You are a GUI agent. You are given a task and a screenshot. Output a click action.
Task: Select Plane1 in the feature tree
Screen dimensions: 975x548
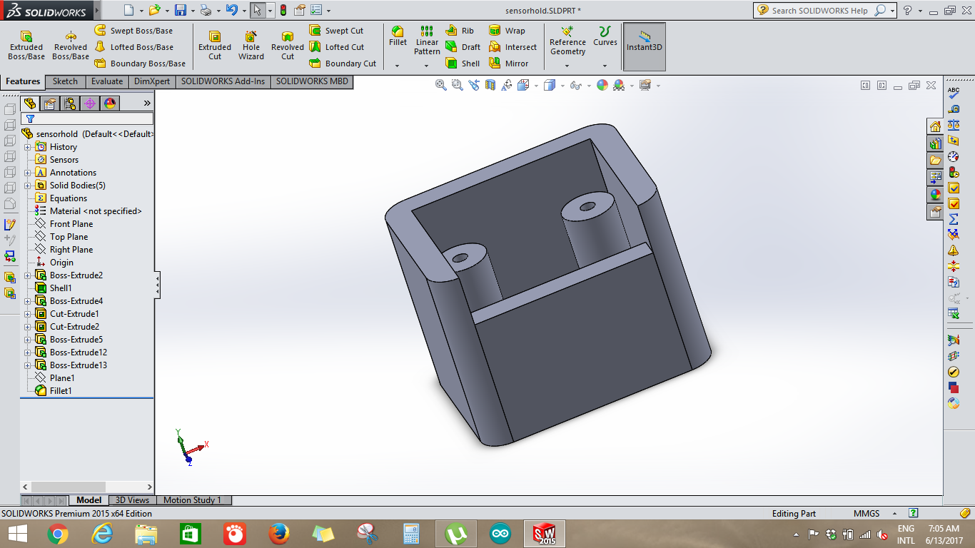click(55, 378)
